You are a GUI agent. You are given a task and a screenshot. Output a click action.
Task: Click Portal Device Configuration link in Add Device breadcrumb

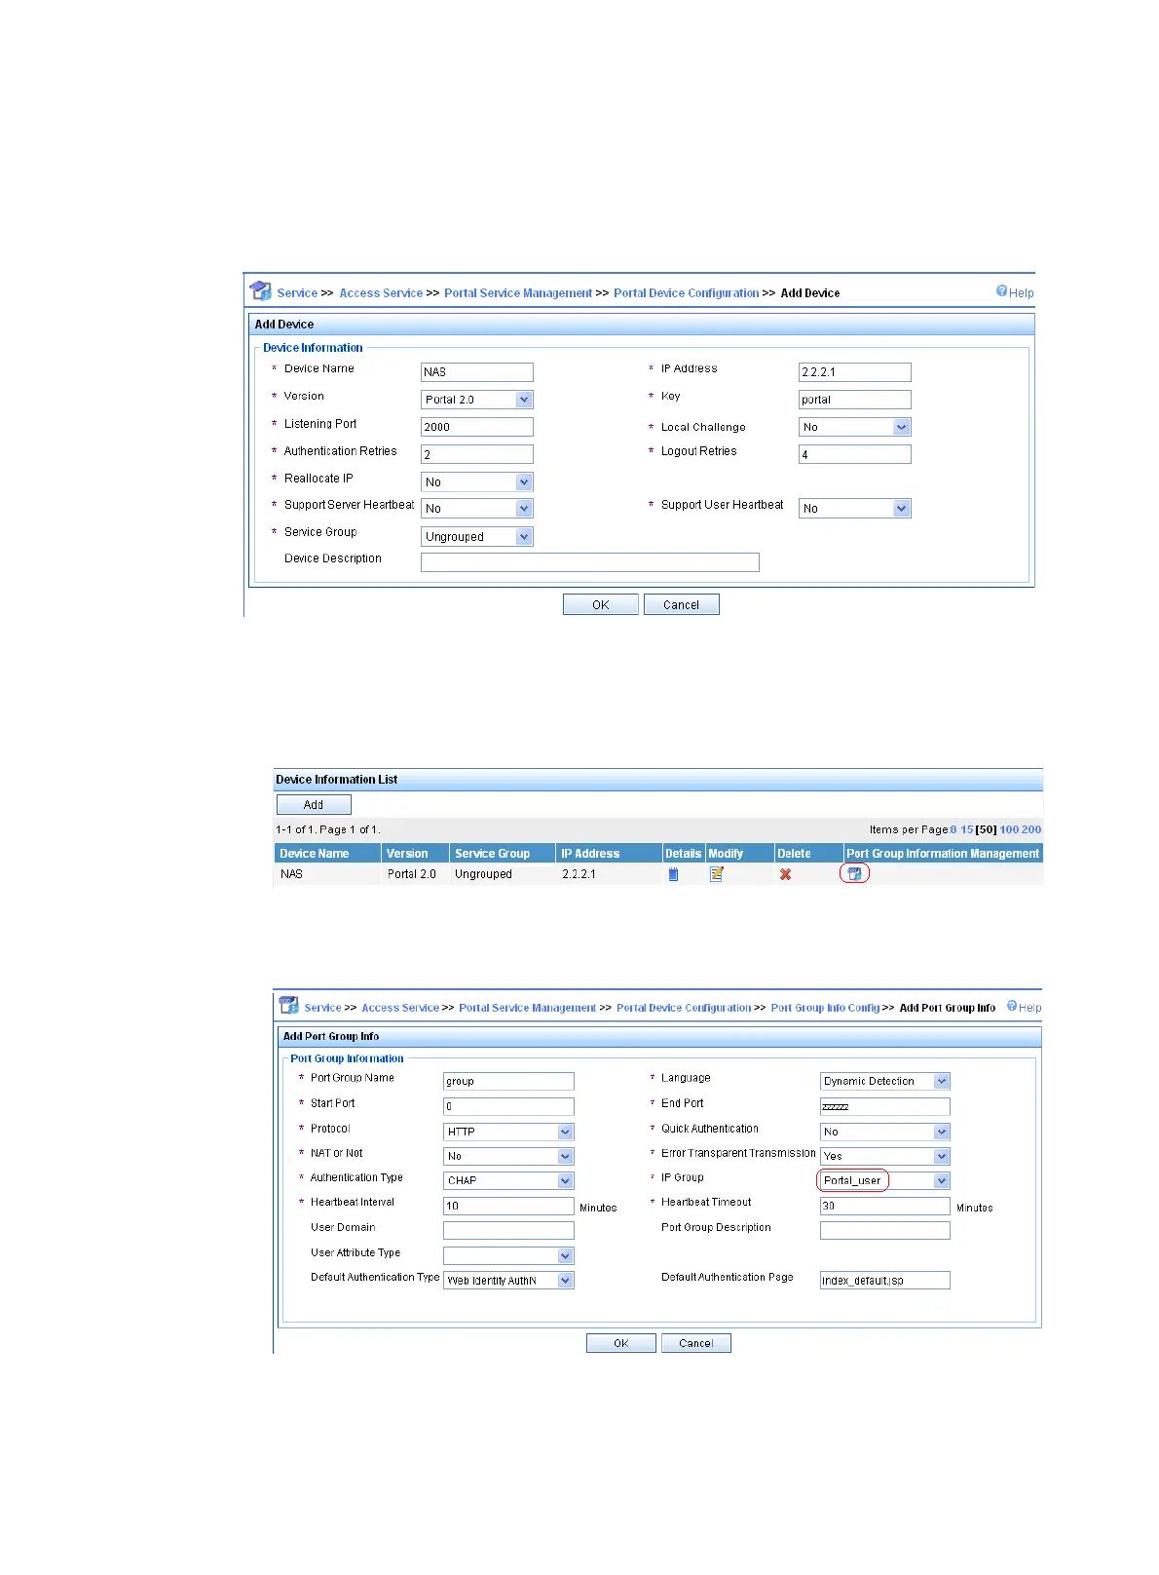pyautogui.click(x=687, y=292)
